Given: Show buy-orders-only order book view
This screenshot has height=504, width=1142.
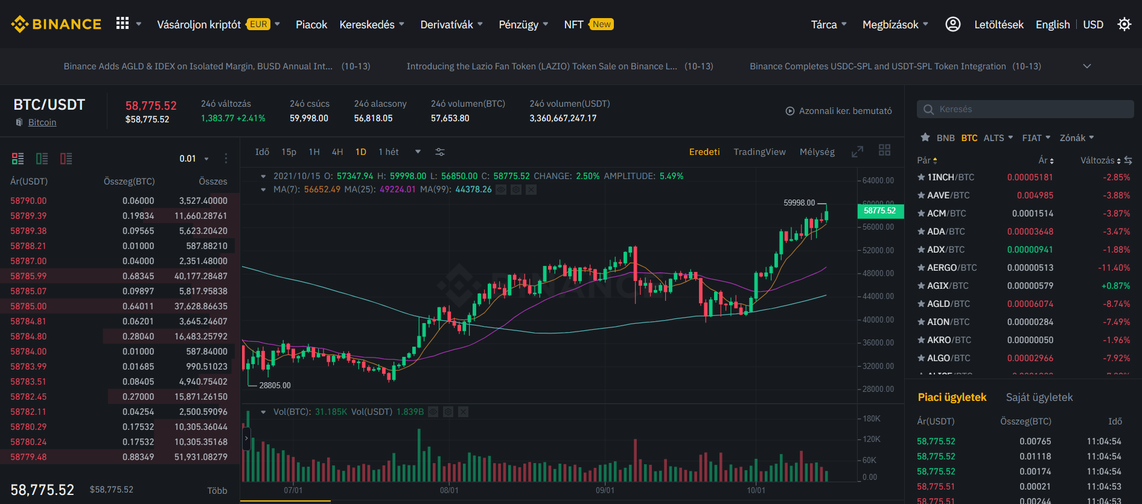Looking at the screenshot, I should point(42,159).
